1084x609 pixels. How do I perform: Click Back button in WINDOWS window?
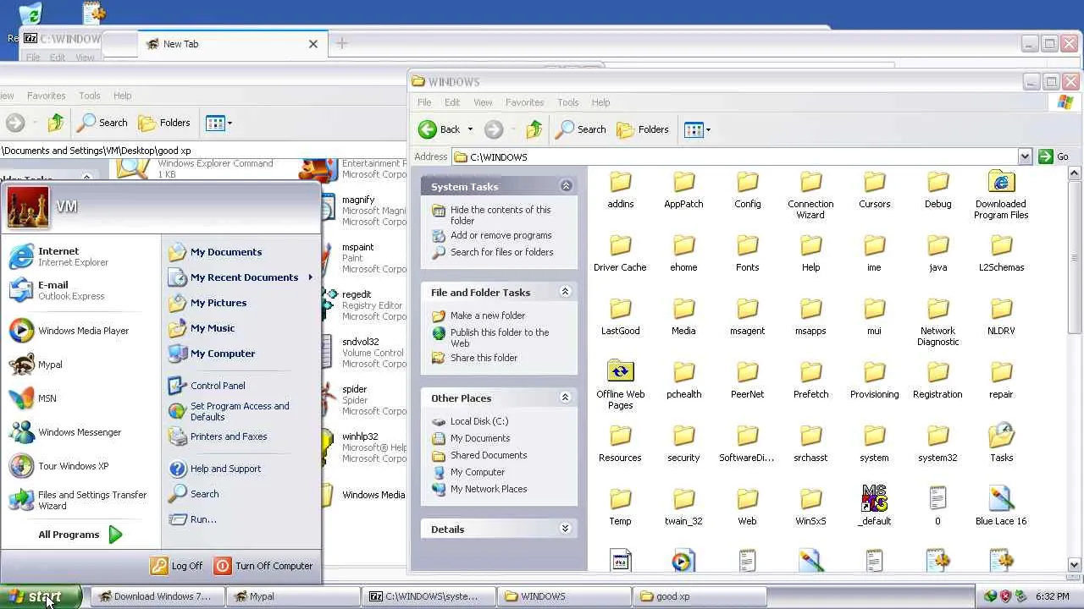point(440,129)
